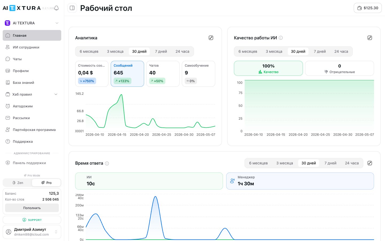Open База знаний page
385x241 pixels.
[32, 82]
